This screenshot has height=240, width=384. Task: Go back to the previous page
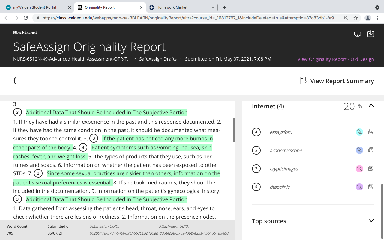(x=7, y=18)
